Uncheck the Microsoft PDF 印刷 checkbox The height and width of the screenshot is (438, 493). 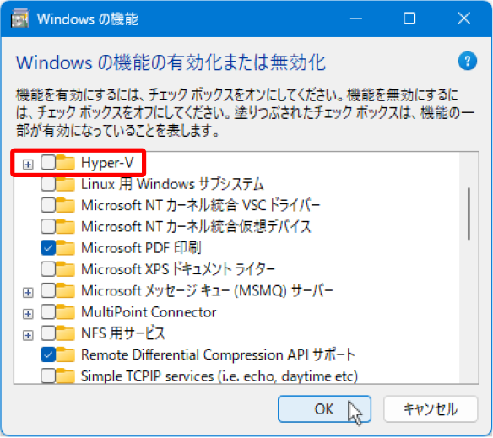[48, 248]
